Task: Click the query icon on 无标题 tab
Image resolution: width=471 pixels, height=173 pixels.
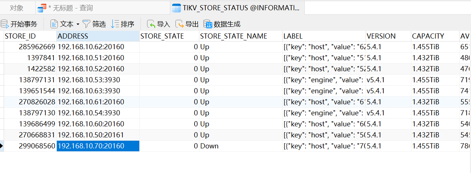Action: point(42,8)
